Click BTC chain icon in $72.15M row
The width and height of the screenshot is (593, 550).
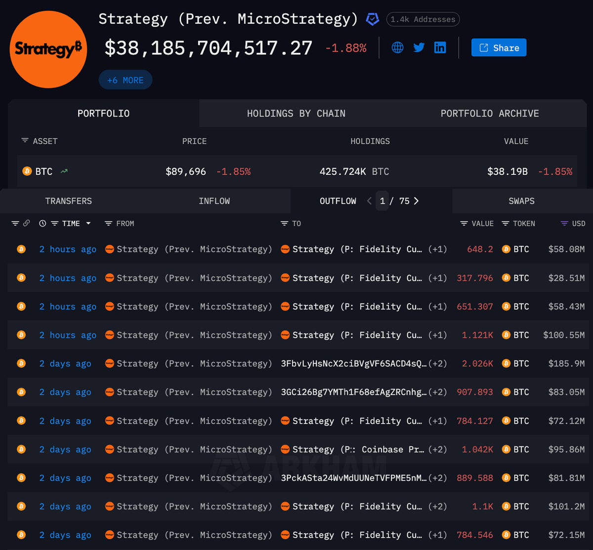(x=21, y=535)
